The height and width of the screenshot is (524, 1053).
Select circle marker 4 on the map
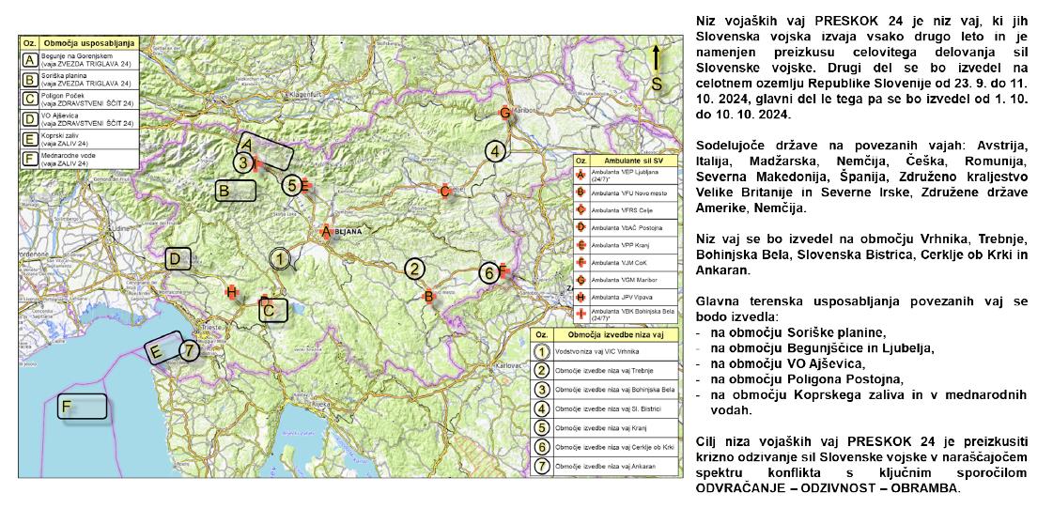494,151
